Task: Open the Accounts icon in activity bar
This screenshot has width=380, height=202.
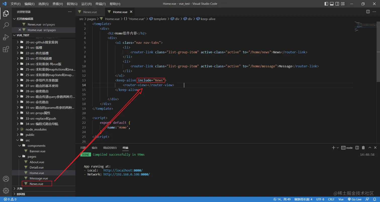Action: [6, 179]
